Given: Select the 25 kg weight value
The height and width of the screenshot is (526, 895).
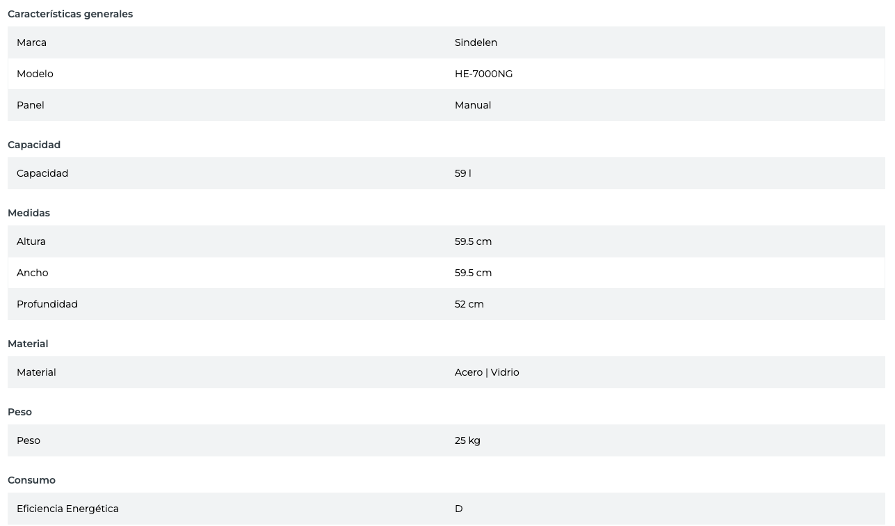Looking at the screenshot, I should coord(467,440).
